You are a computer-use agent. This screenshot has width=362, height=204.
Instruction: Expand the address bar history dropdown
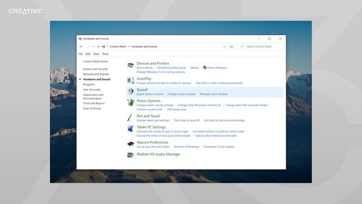224,46
